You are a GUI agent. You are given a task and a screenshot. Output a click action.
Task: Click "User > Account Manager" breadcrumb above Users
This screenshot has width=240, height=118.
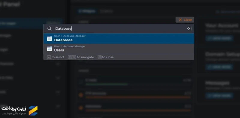70,46
